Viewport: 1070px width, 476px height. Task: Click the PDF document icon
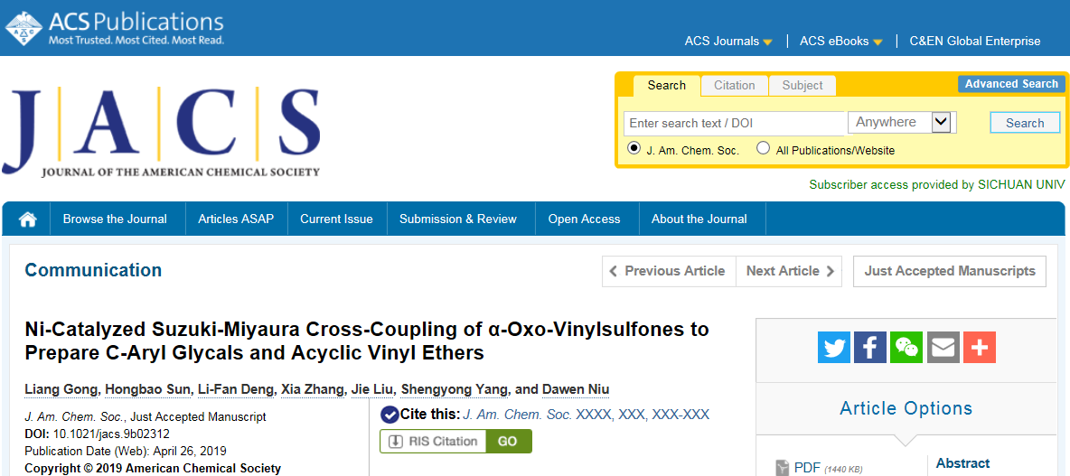point(783,468)
